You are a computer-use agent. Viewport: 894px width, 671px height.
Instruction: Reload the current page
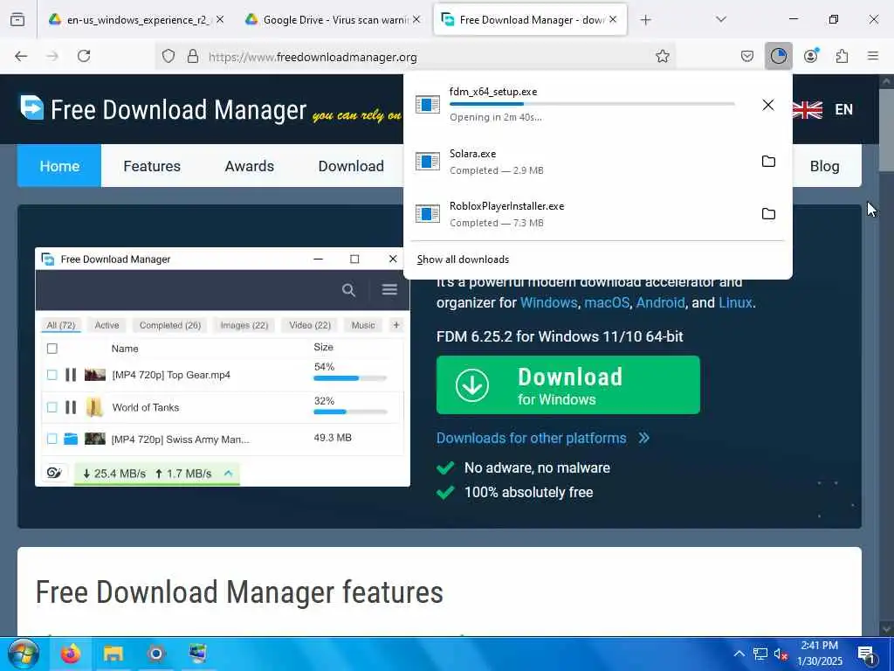tap(84, 56)
